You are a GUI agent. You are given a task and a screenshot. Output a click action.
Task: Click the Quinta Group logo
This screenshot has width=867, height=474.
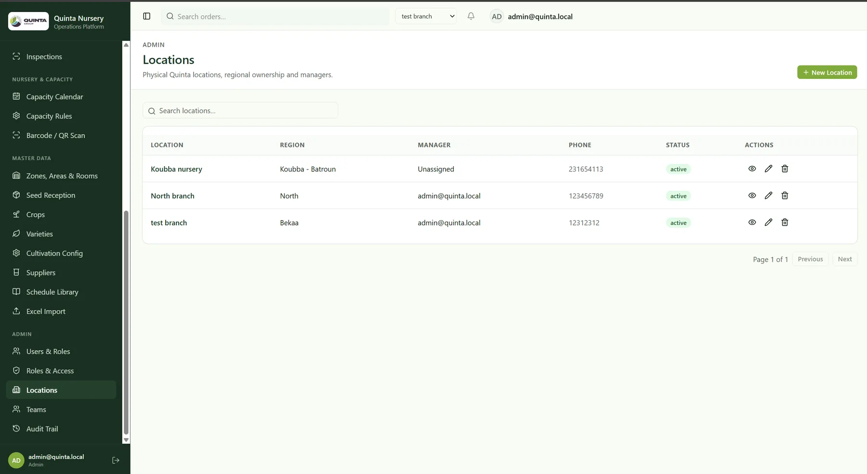(28, 21)
